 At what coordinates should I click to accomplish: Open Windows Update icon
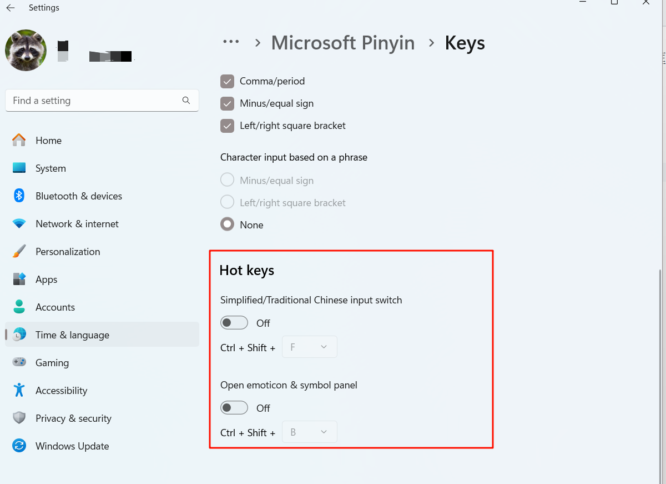click(x=19, y=446)
